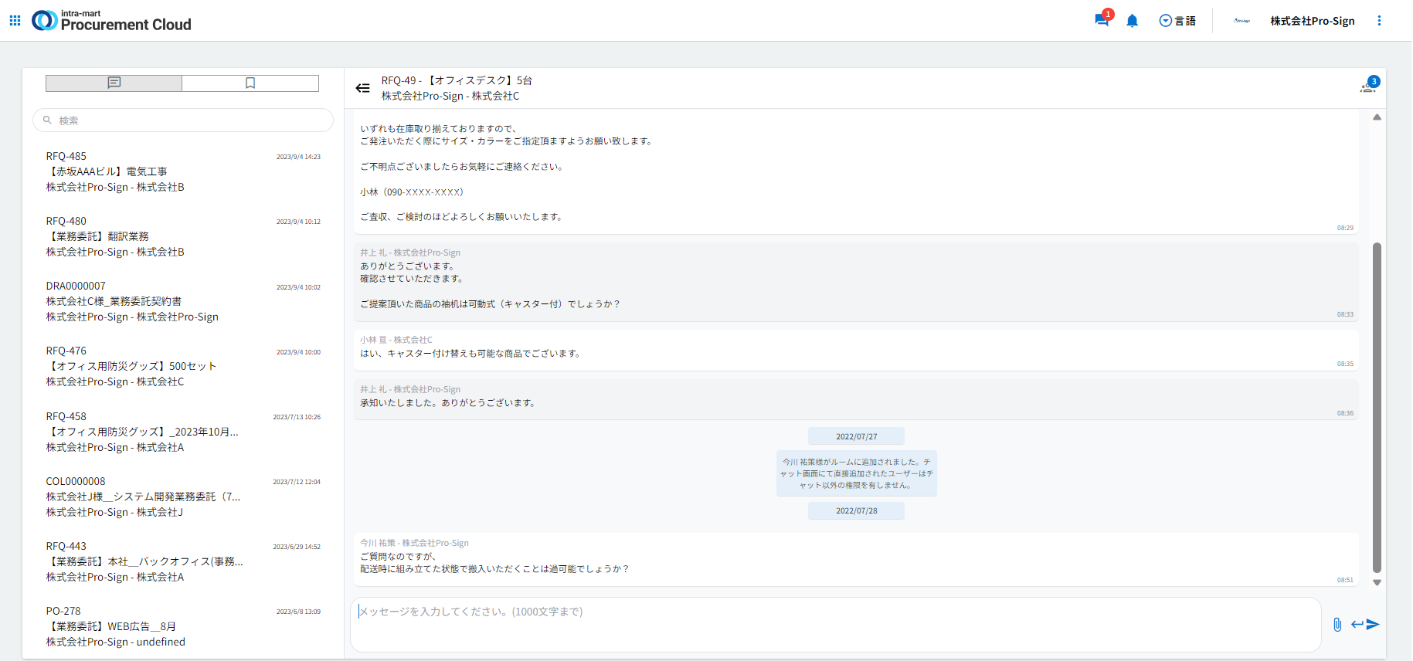Open the 言語 language dropdown
Screen dimensions: 1413x661
point(1177,21)
